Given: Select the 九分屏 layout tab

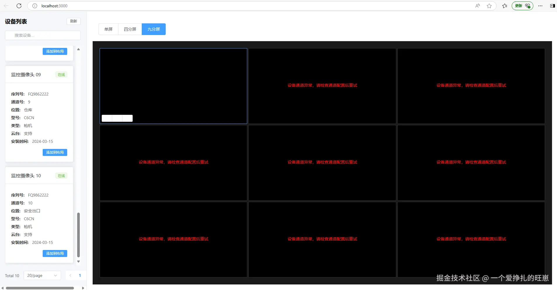Looking at the screenshot, I should pyautogui.click(x=154, y=29).
